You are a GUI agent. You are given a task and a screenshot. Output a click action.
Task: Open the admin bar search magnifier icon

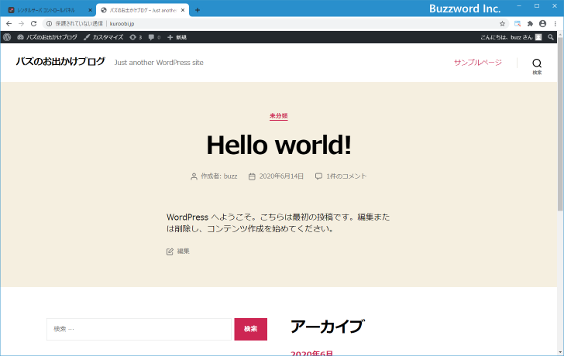click(x=551, y=37)
